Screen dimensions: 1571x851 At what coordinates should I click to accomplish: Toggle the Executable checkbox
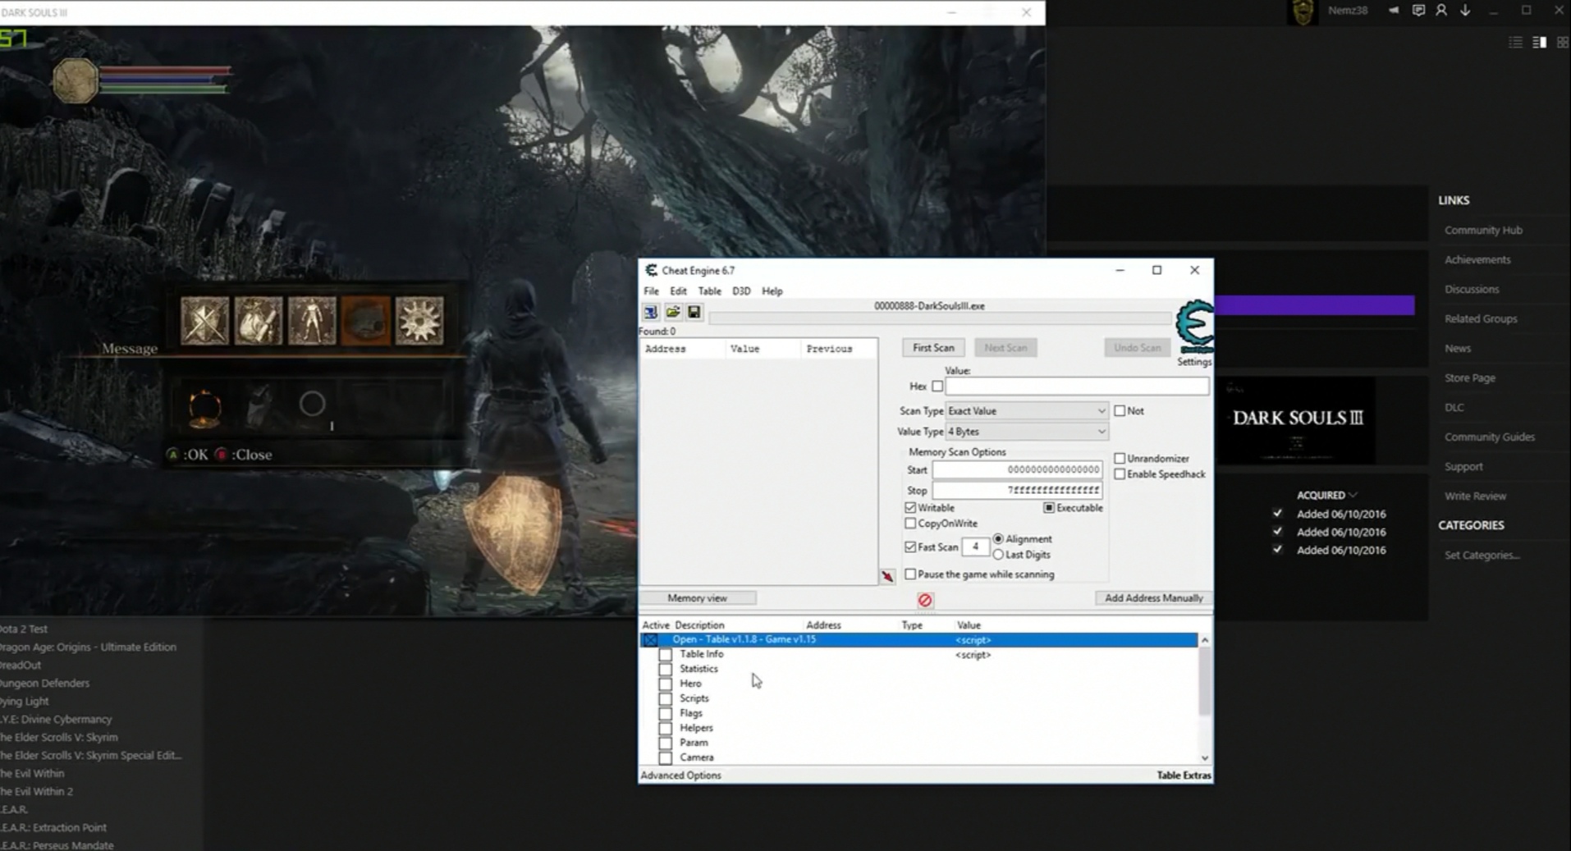(x=1049, y=507)
